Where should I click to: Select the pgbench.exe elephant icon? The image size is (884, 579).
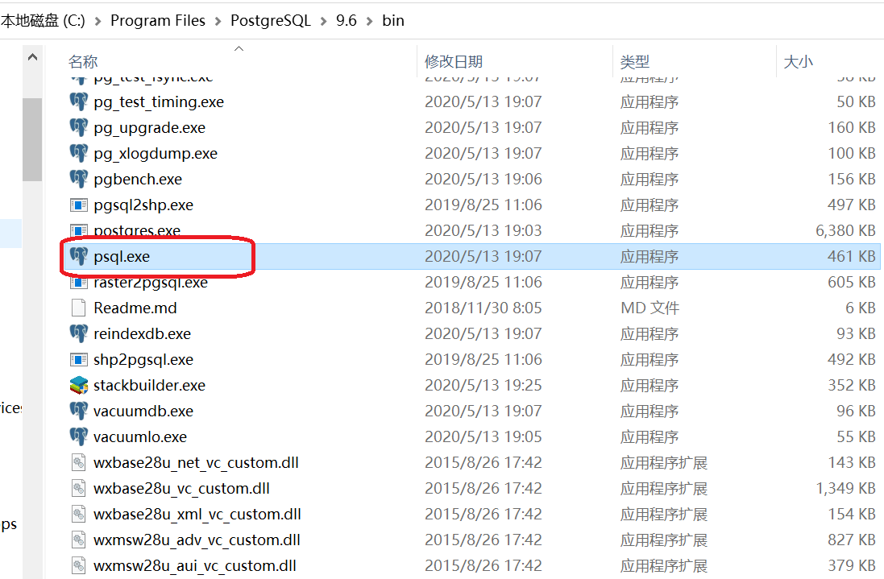[x=78, y=179]
